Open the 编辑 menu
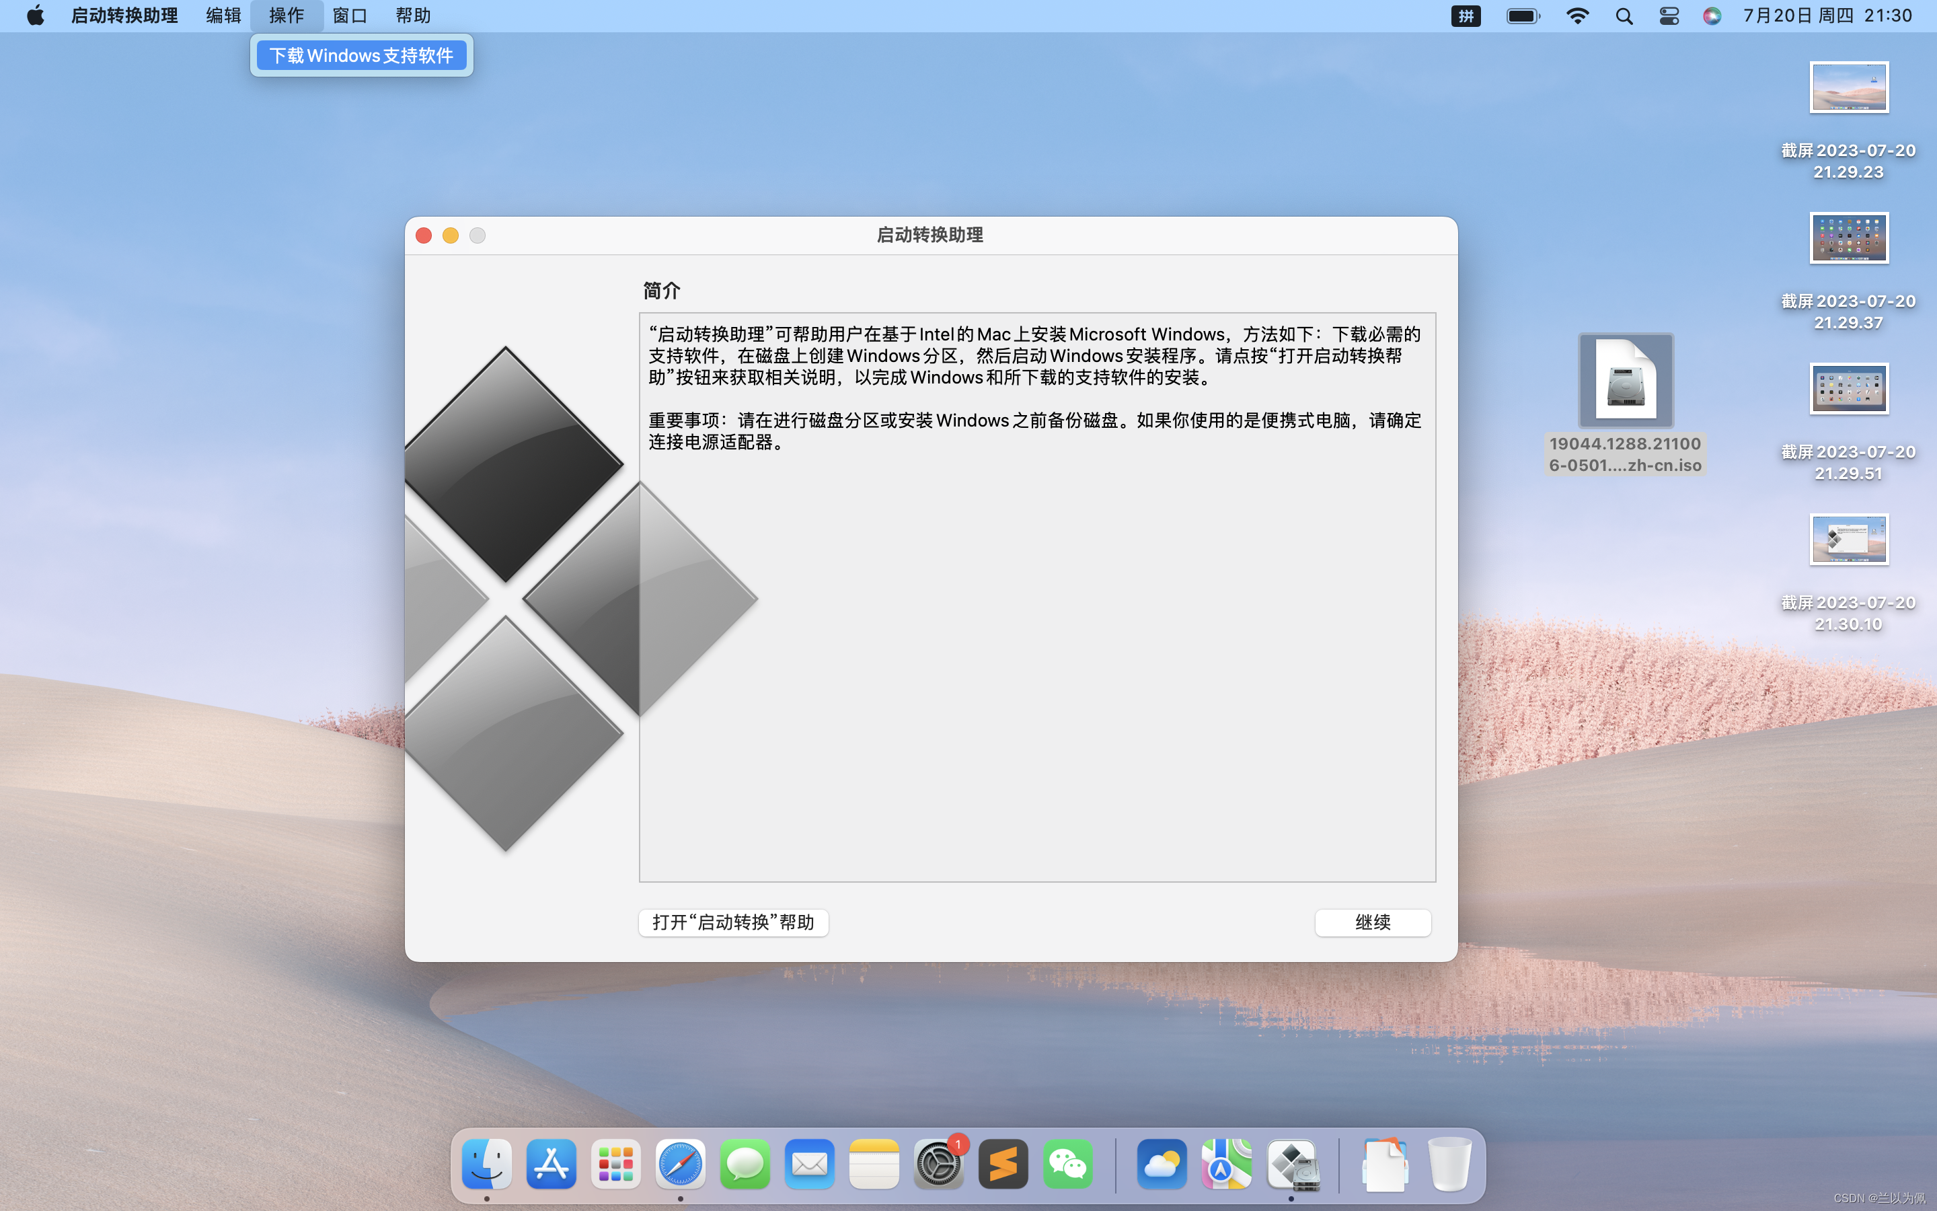Image resolution: width=1937 pixels, height=1211 pixels. [223, 16]
